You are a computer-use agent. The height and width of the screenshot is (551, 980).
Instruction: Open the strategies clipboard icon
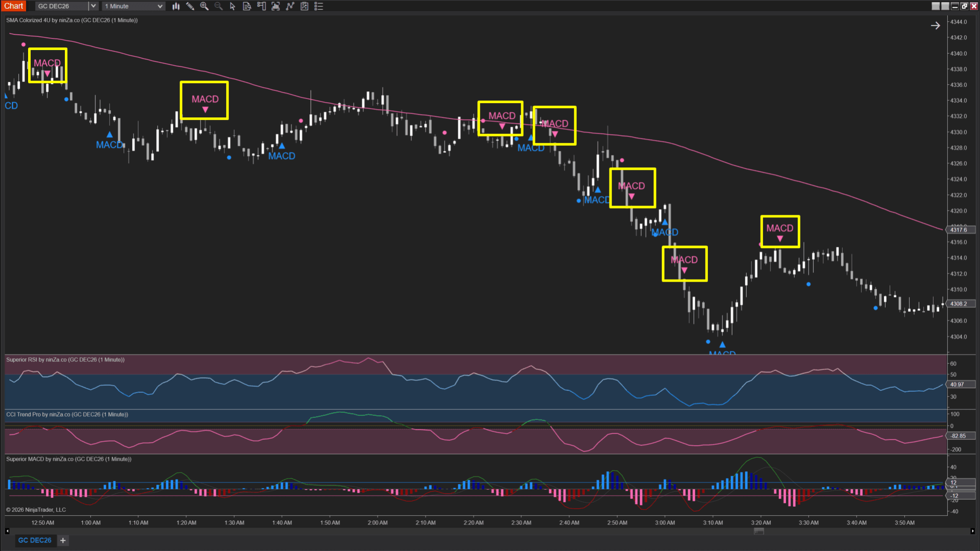click(x=304, y=6)
